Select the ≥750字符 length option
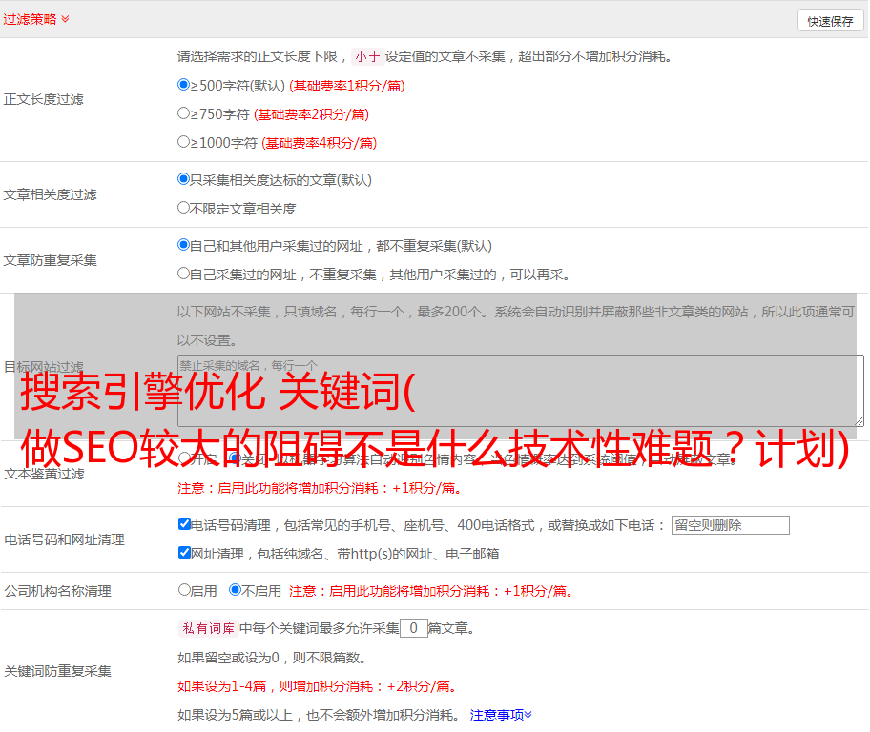Screen dimensions: 870x732 (183, 113)
